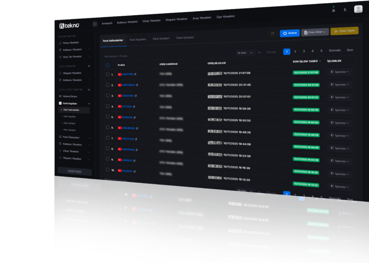Viewport: 369px width, 263px height.
Task: Click the notification bell icon
Action: pyautogui.click(x=333, y=10)
